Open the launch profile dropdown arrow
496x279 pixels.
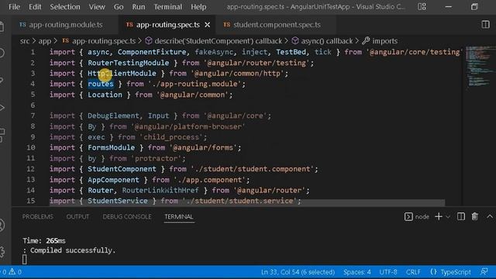(448, 217)
